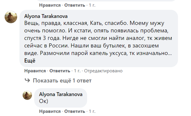Like the long comment about Вещь, правда, классная
This screenshot has width=191, height=116.
coord(35,71)
